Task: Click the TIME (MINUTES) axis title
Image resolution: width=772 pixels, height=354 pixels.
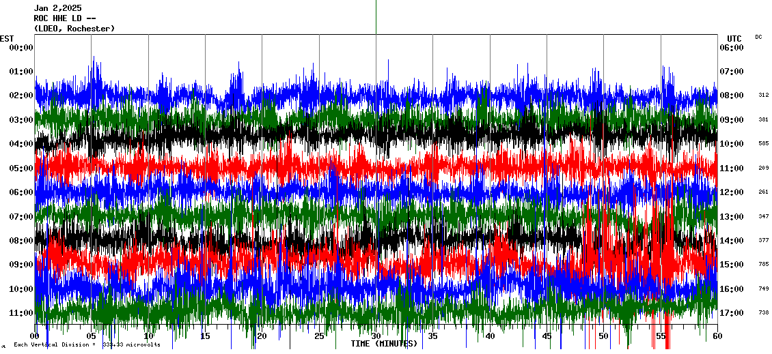Action: 384,344
